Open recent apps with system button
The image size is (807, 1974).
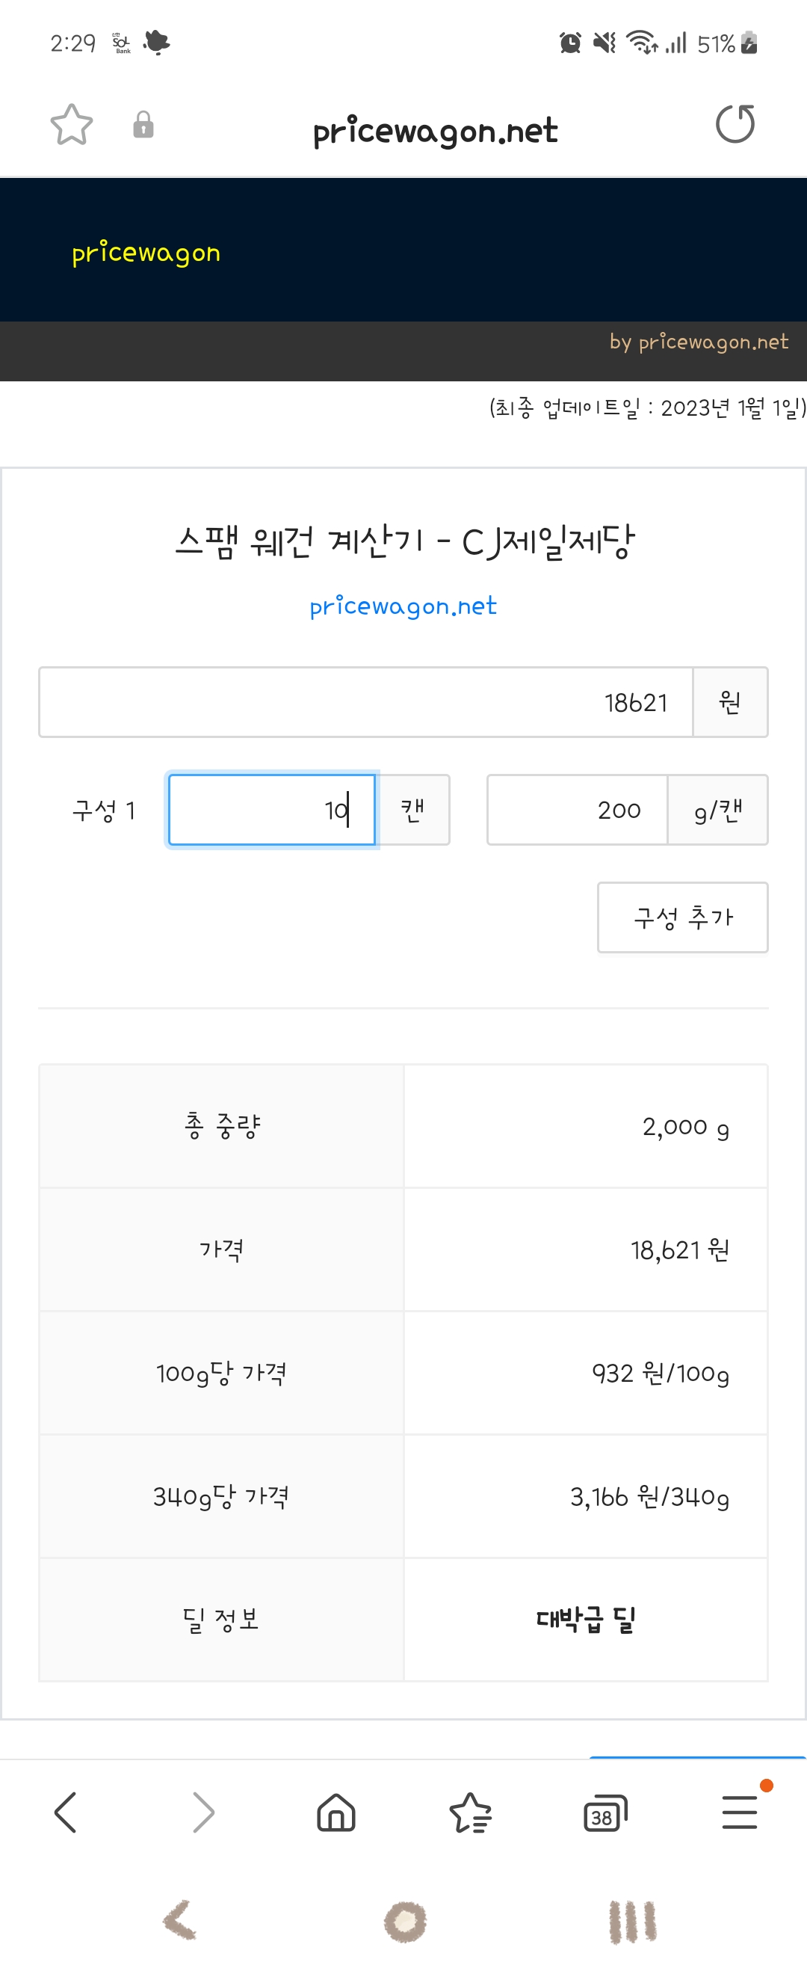[x=632, y=1921]
